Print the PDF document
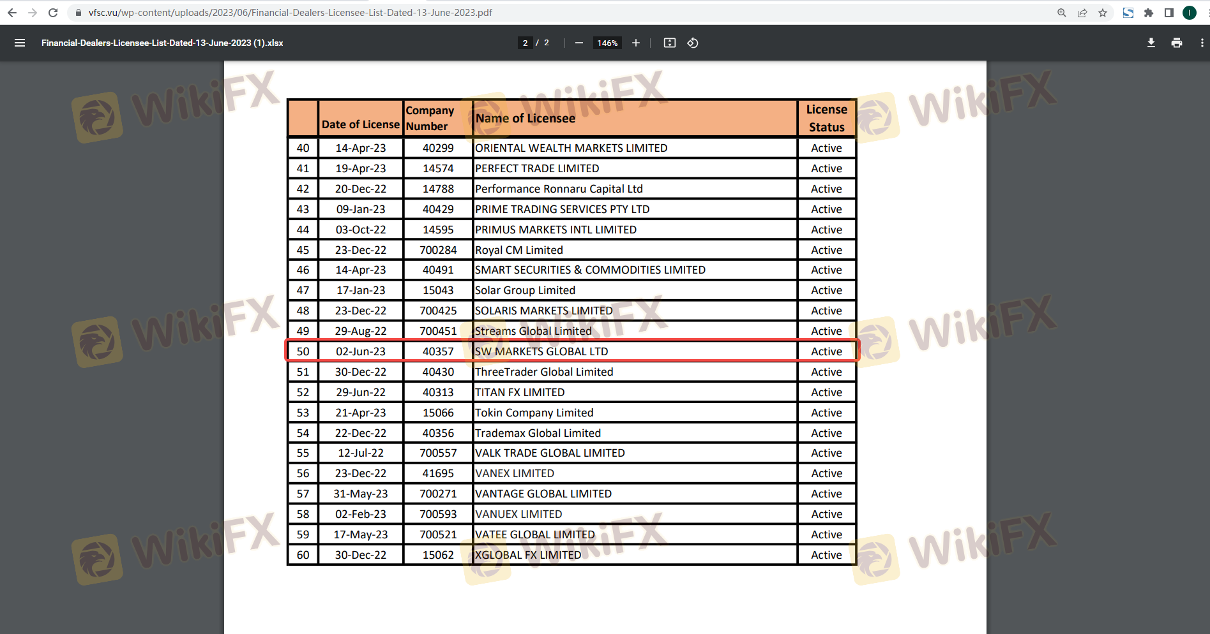The width and height of the screenshot is (1210, 634). coord(1176,43)
